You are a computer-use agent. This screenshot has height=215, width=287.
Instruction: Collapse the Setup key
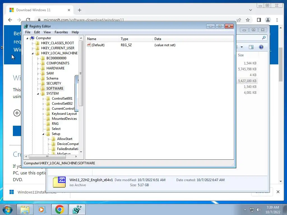(x=43, y=134)
